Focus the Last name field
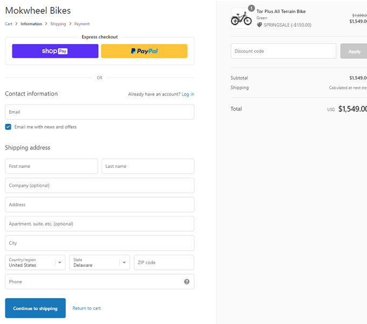This screenshot has height=324, width=367. pyautogui.click(x=148, y=166)
